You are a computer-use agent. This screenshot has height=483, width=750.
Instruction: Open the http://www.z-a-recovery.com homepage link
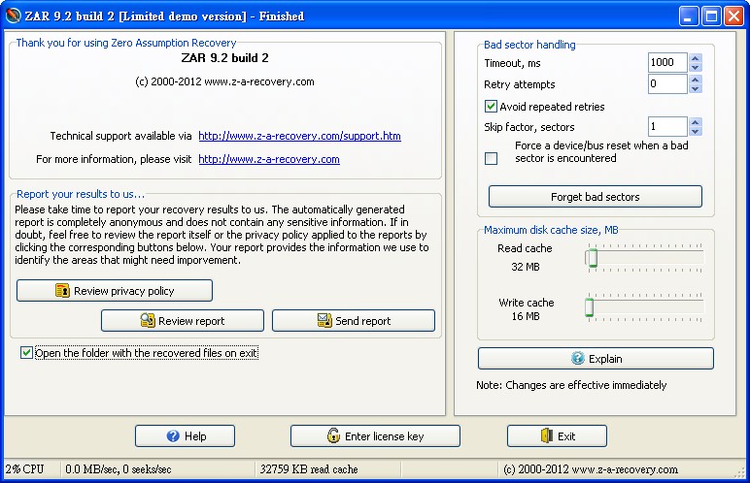269,159
